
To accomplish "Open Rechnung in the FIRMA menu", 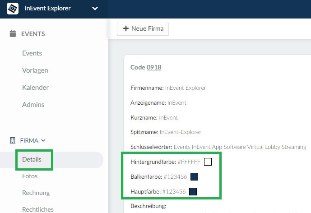I will (36, 193).
